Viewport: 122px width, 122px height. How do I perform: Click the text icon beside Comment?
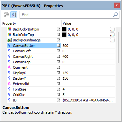(x=9, y=67)
